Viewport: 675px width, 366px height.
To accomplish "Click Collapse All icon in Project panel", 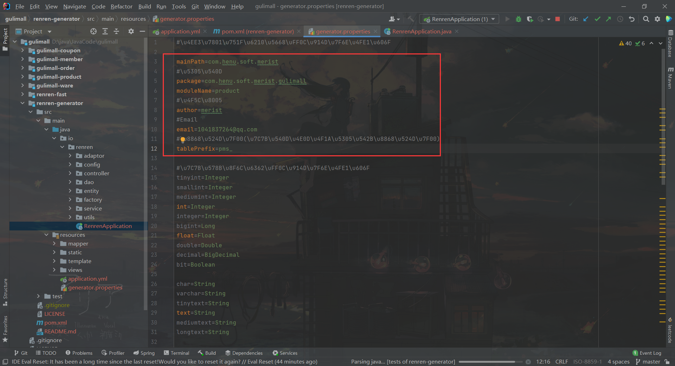I will click(x=116, y=31).
